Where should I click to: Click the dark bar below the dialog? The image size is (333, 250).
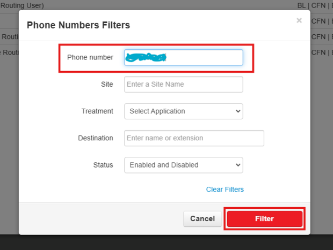pos(166,243)
